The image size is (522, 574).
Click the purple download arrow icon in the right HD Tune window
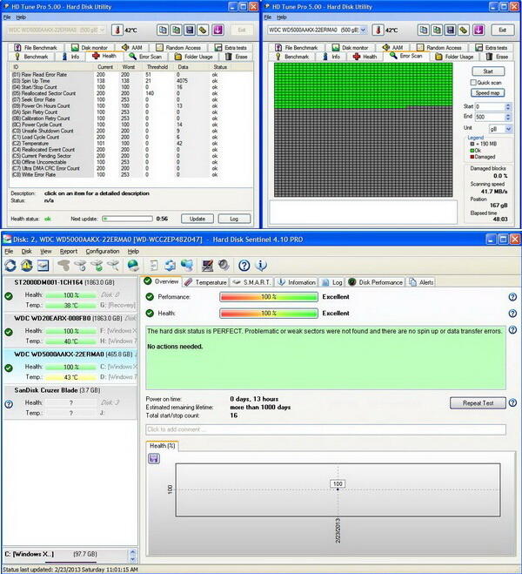pyautogui.click(x=478, y=30)
